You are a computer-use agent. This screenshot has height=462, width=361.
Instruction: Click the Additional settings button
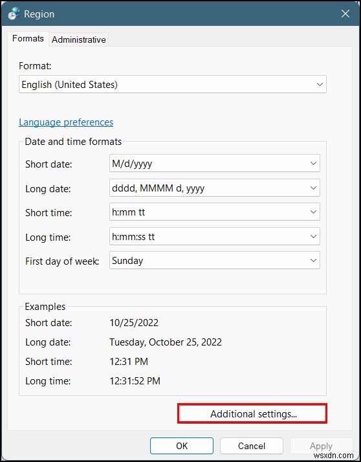pyautogui.click(x=252, y=413)
